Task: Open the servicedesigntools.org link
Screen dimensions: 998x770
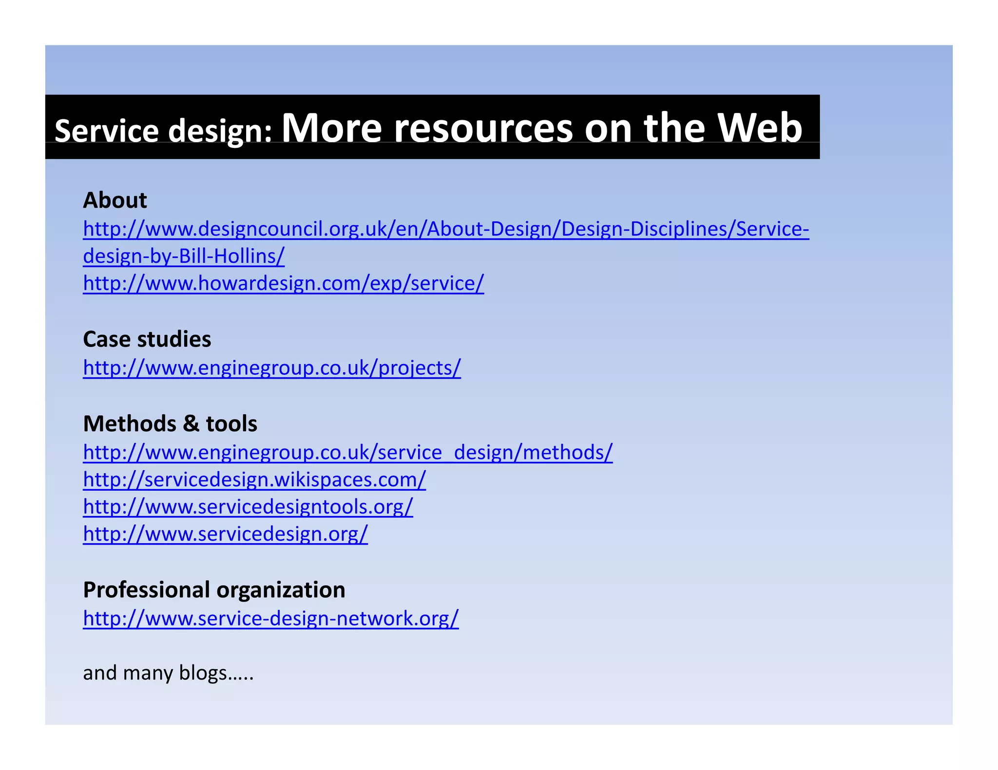Action: pos(248,507)
